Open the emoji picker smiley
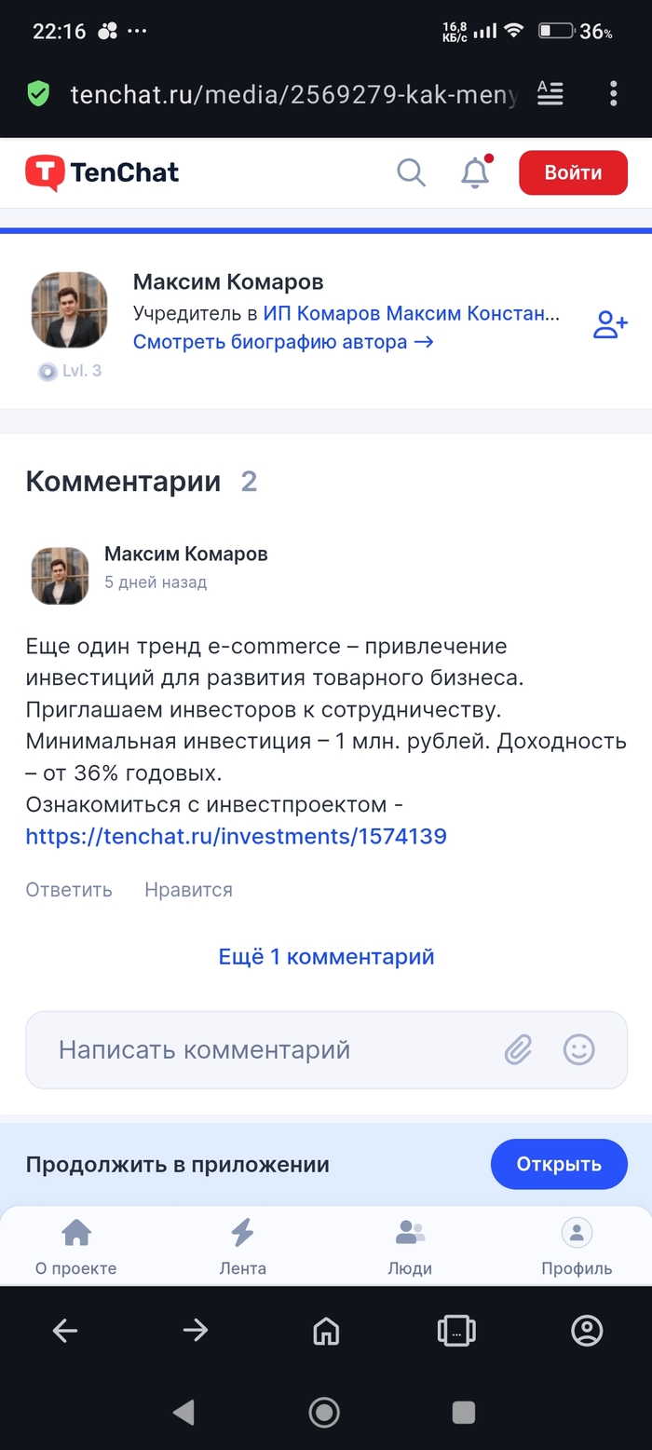The height and width of the screenshot is (1450, 652). pyautogui.click(x=578, y=1049)
